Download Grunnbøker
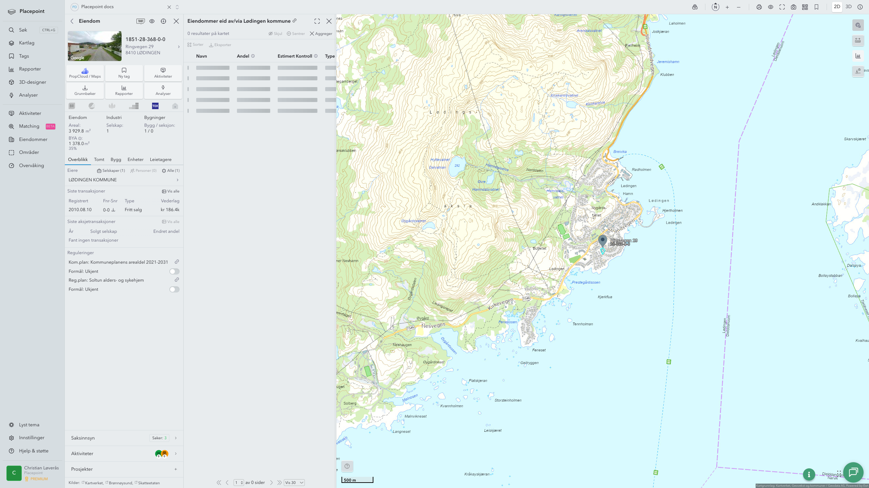This screenshot has width=869, height=488. click(85, 90)
